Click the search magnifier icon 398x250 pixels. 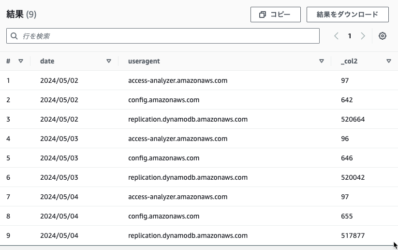click(14, 36)
